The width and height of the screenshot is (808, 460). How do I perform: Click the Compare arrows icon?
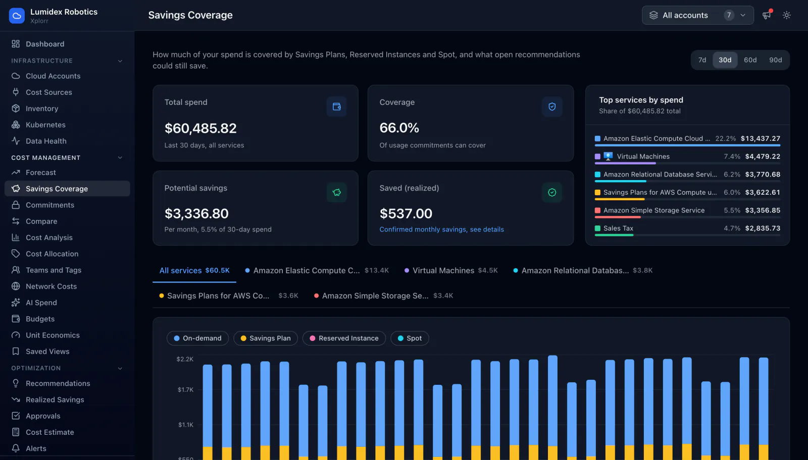click(16, 221)
